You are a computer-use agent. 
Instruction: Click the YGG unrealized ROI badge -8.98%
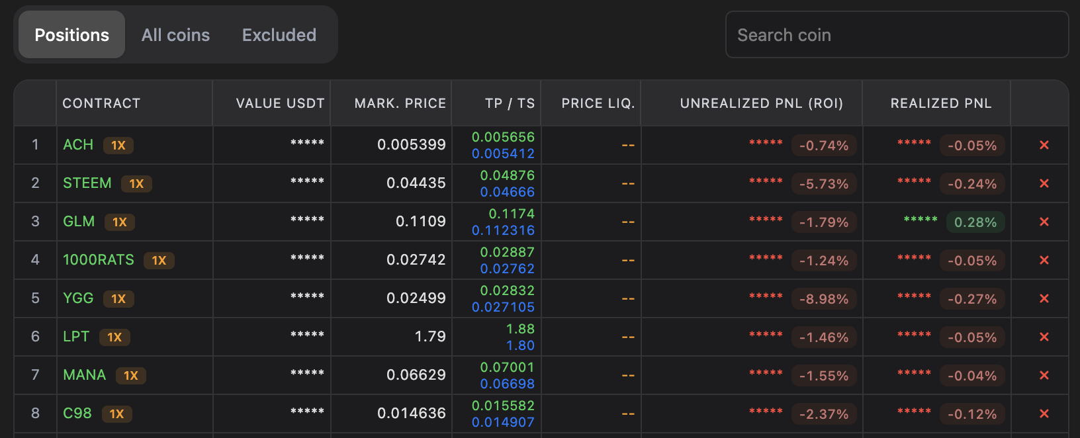824,299
